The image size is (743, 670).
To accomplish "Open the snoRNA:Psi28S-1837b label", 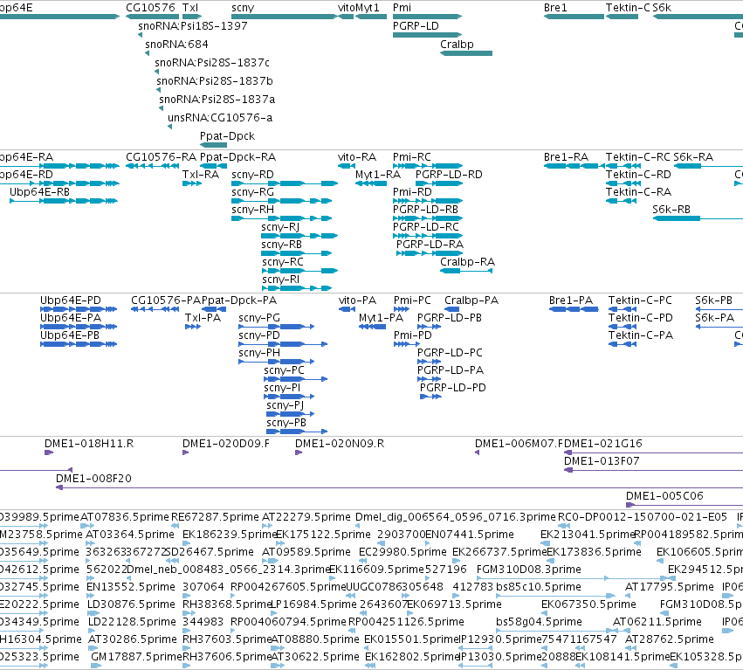I will tap(215, 81).
